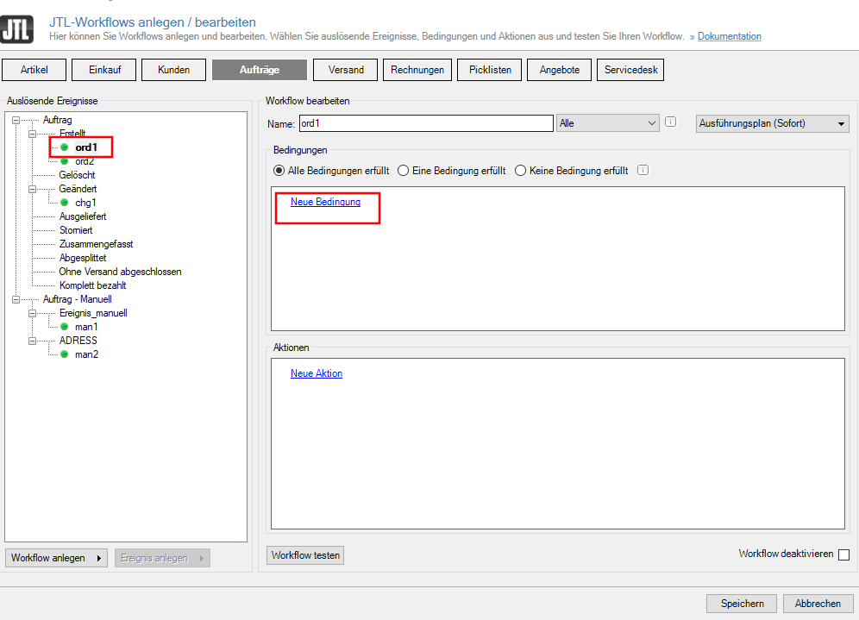Screen dimensions: 859x620
Task: Select Alle Bedingungen erfüllt radio button
Action: pyautogui.click(x=279, y=171)
